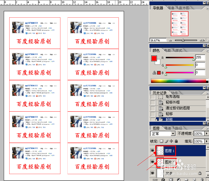Toggle lock all padlock icon
The height and width of the screenshot is (181, 209).
(x=176, y=141)
